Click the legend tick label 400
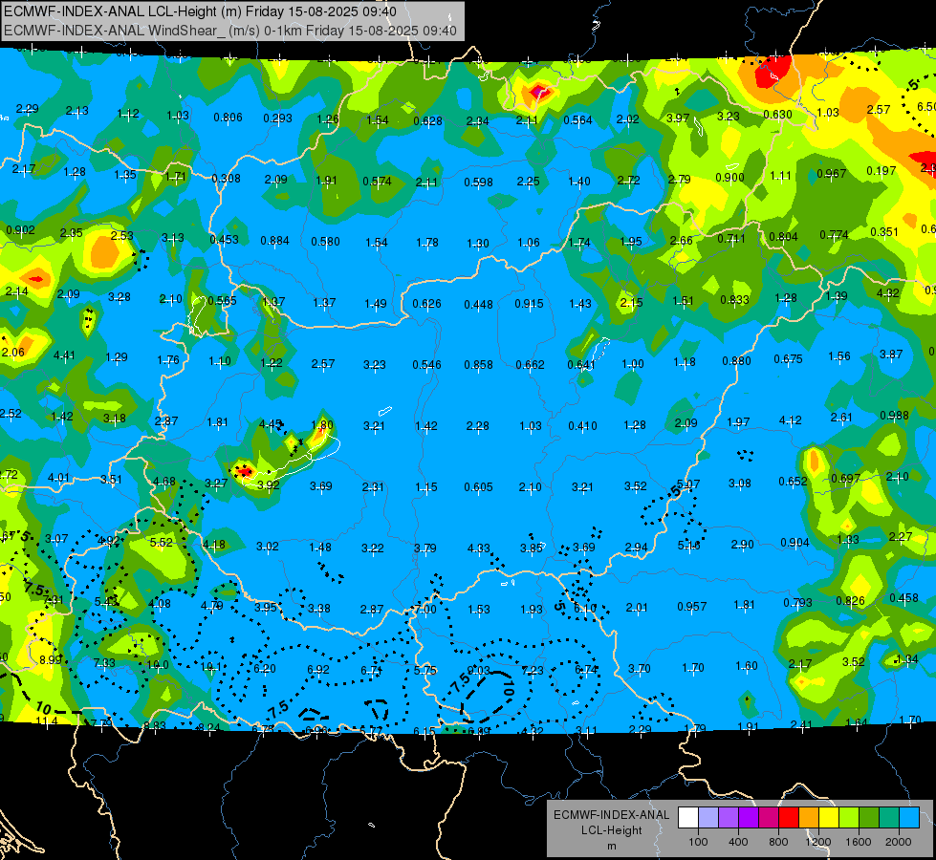Screen dimensions: 936x860 pos(738,842)
